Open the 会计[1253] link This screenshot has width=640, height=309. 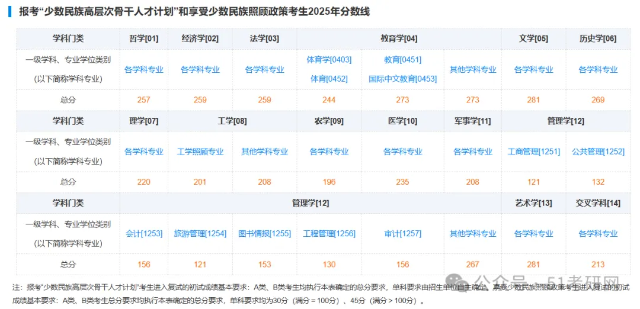click(x=143, y=234)
